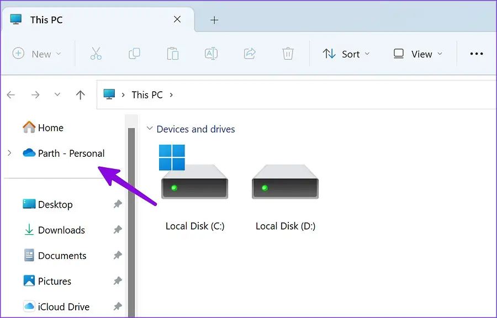Navigate back with the left arrow
497x318 pixels.
click(x=11, y=95)
